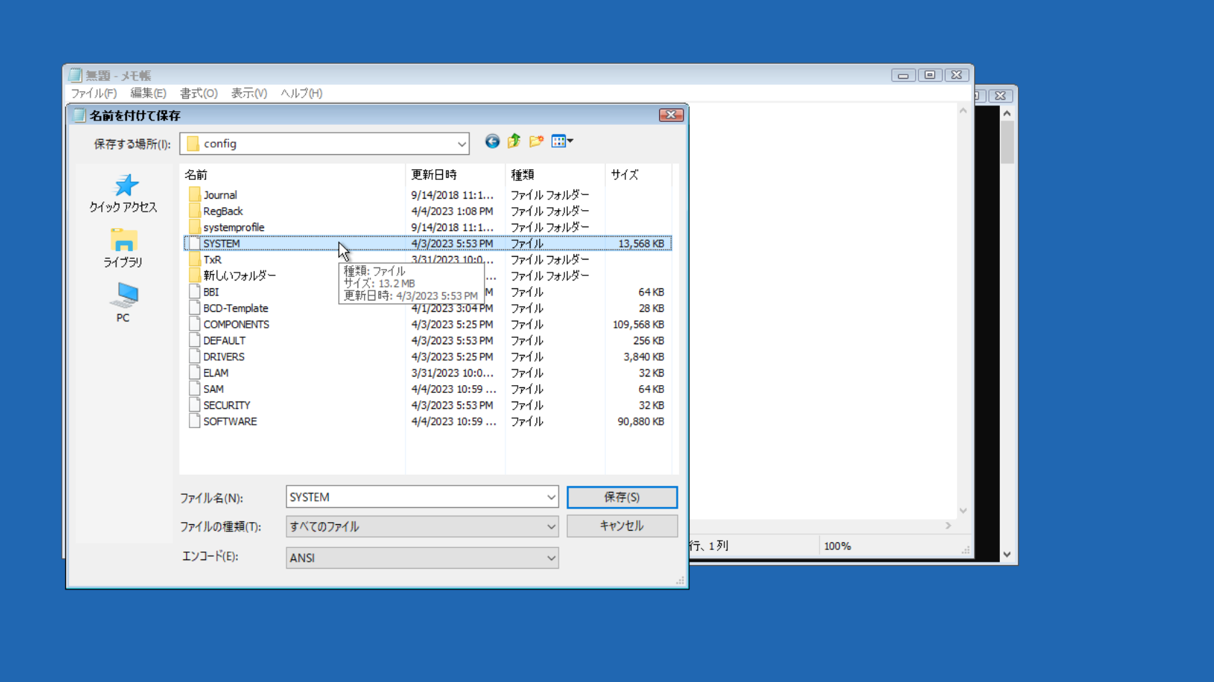Open the 書式(O) menu
Image resolution: width=1214 pixels, height=682 pixels.
click(x=198, y=93)
